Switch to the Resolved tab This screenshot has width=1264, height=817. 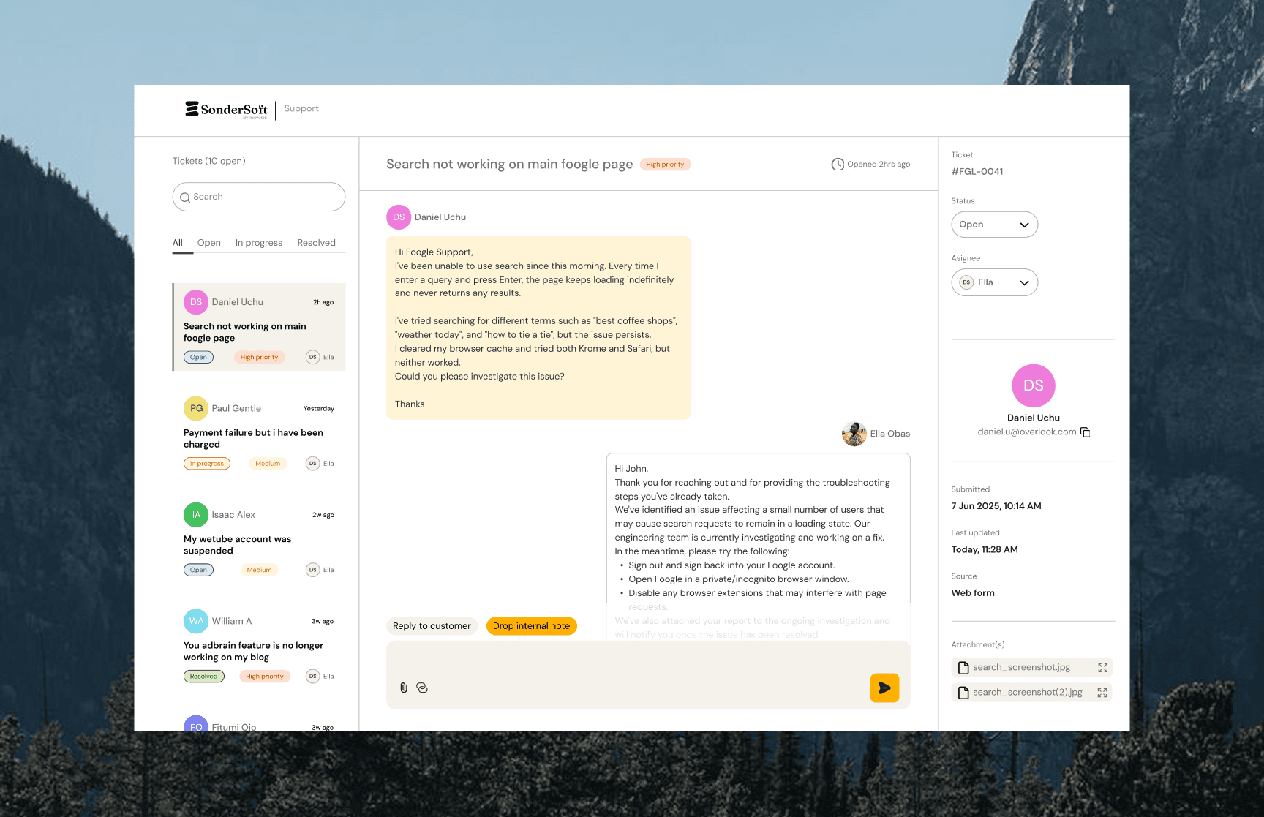(x=317, y=243)
